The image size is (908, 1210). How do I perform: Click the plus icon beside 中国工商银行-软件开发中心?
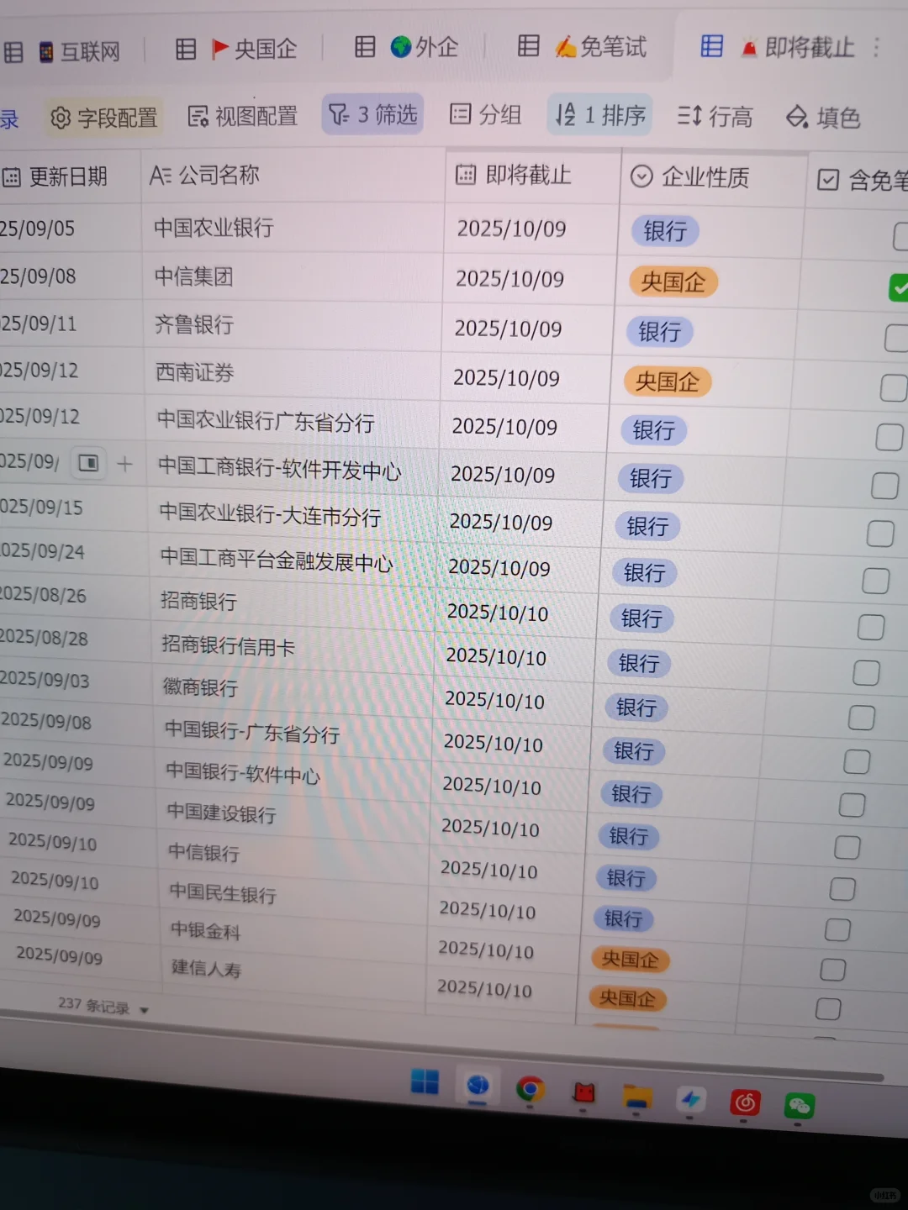(x=124, y=464)
